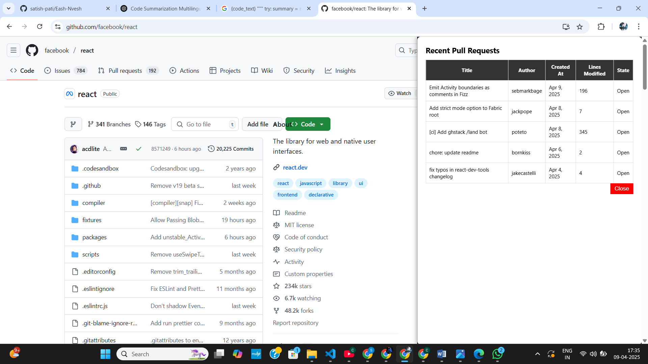Switch to the Code tab
Viewport: 648px width, 364px height.
[22, 70]
